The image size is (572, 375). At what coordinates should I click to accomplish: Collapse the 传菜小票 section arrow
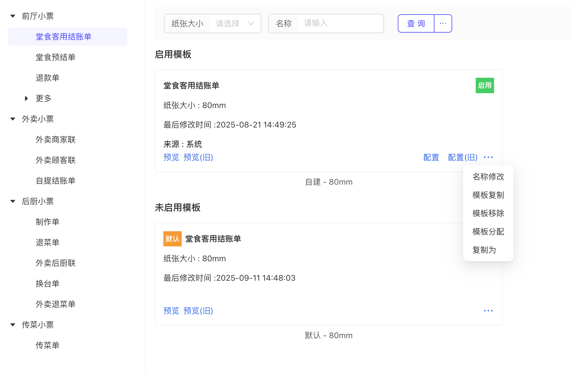point(13,325)
